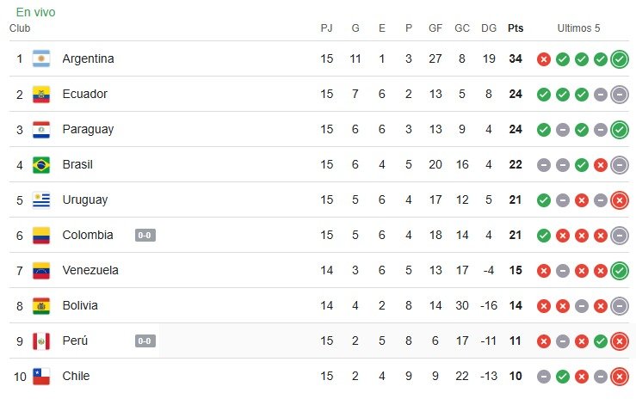Click the Club column header
The width and height of the screenshot is (636, 405).
coord(20,28)
